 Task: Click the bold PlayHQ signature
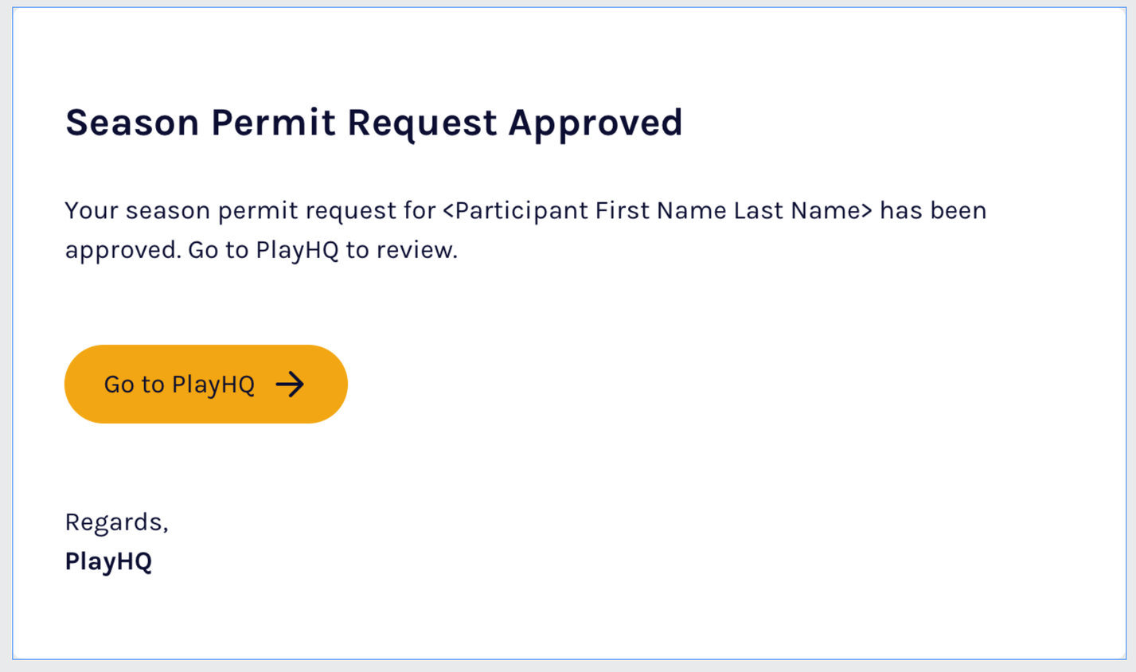pos(108,561)
